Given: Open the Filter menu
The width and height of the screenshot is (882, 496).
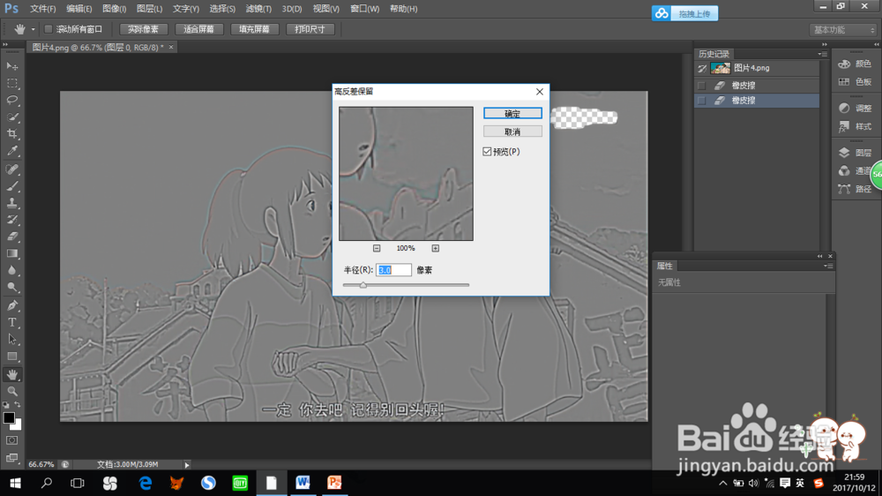Looking at the screenshot, I should [x=258, y=9].
